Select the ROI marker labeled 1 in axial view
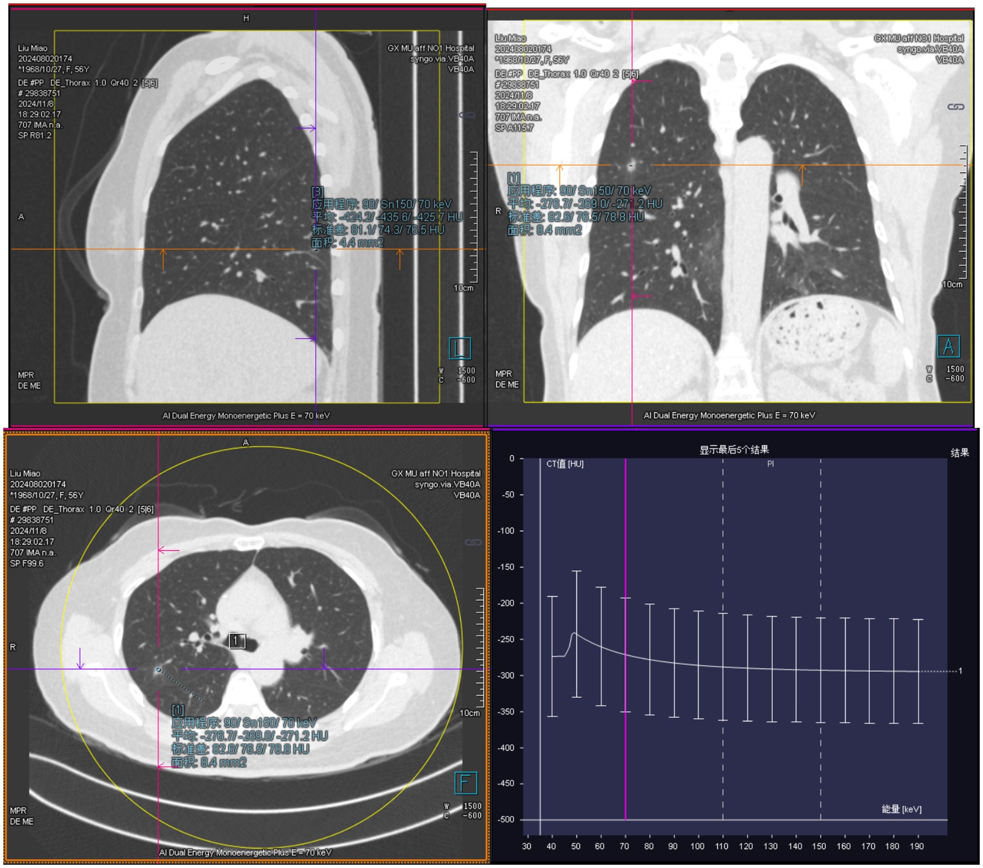 pyautogui.click(x=236, y=641)
